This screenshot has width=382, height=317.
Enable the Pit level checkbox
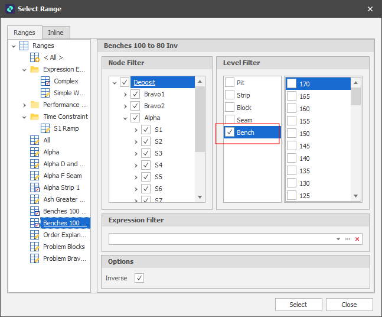coord(230,83)
